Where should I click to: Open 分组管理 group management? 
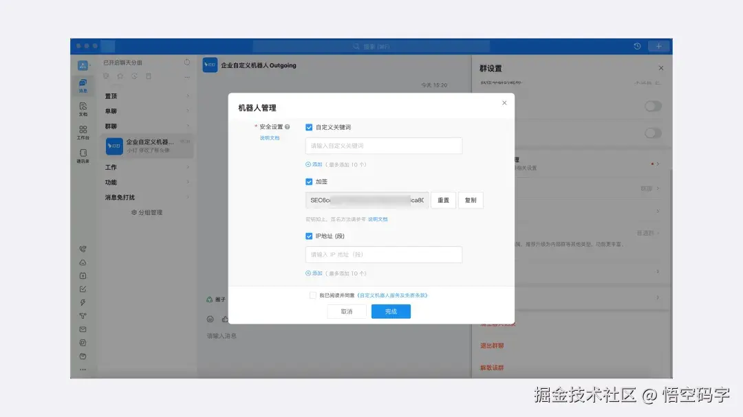click(x=147, y=212)
